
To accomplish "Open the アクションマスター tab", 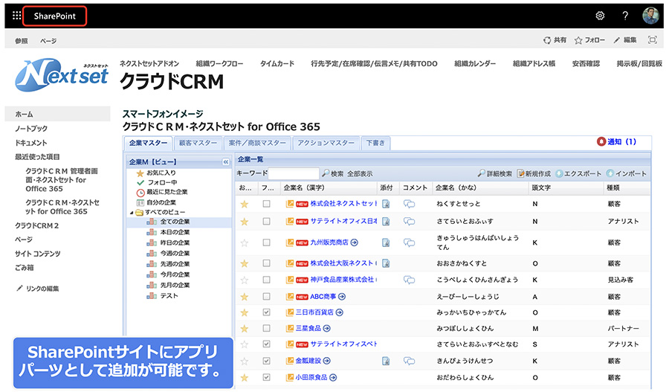I will (x=326, y=143).
